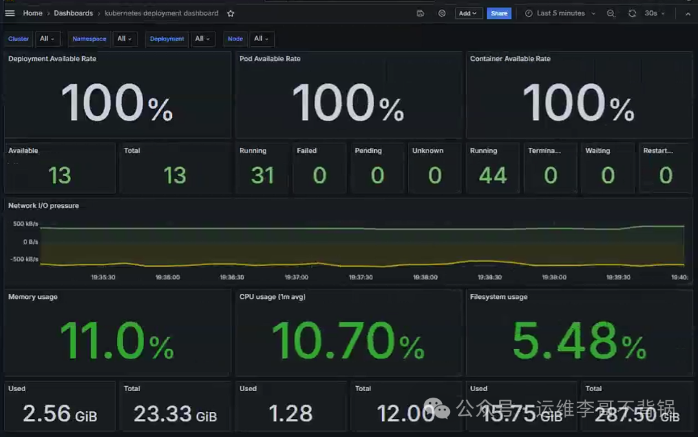Click the clock icon in the time picker
Image resolution: width=698 pixels, height=437 pixels.
[529, 14]
